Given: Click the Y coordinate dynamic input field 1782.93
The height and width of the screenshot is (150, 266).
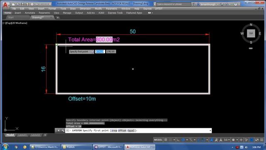Looking at the screenshot, I should (111, 52).
